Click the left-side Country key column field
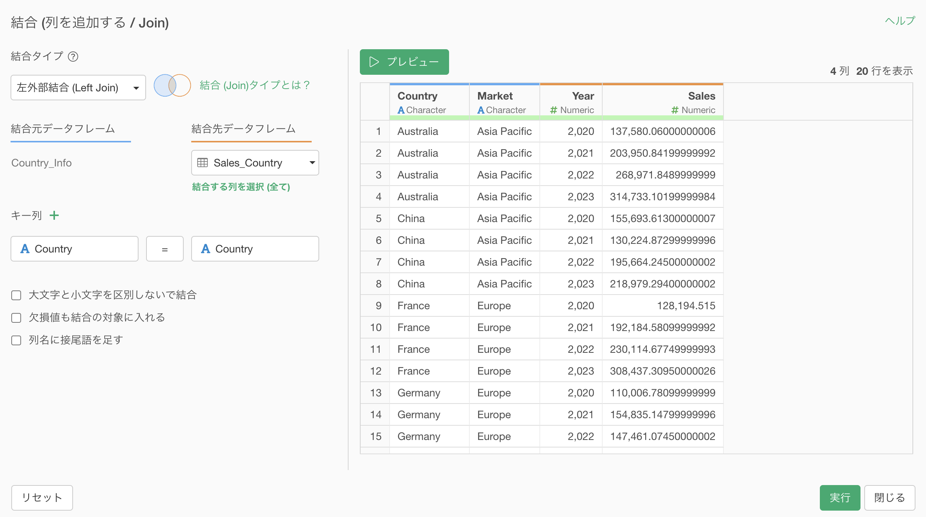 click(x=75, y=249)
